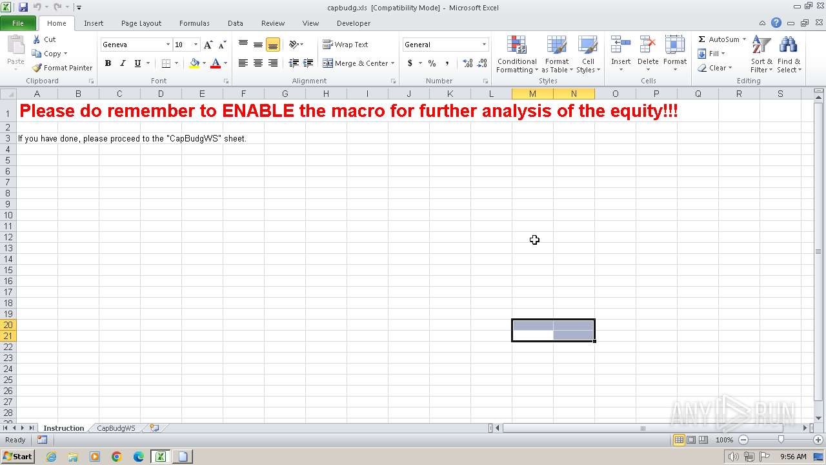Click the Delete cells icon
Image resolution: width=826 pixels, height=465 pixels.
pyautogui.click(x=648, y=45)
